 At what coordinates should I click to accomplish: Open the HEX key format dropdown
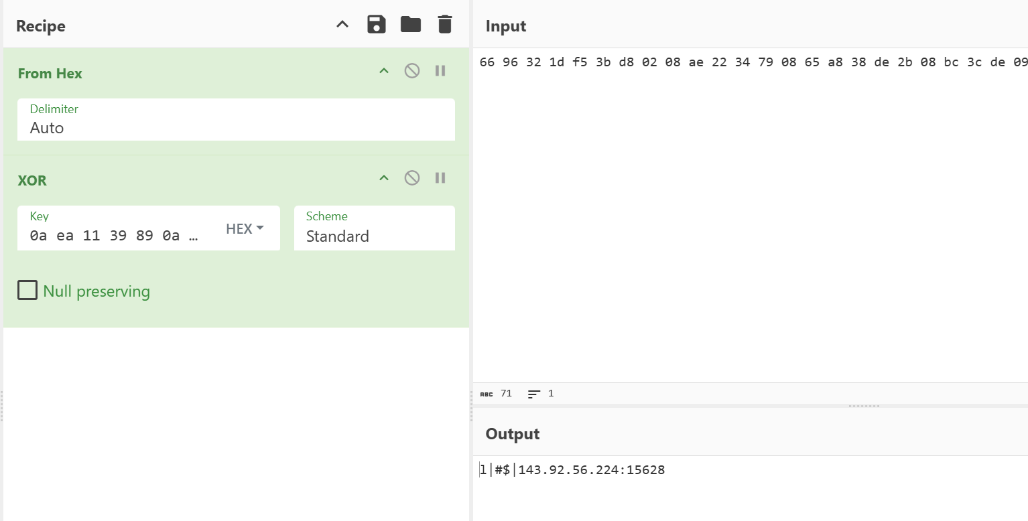(x=245, y=228)
